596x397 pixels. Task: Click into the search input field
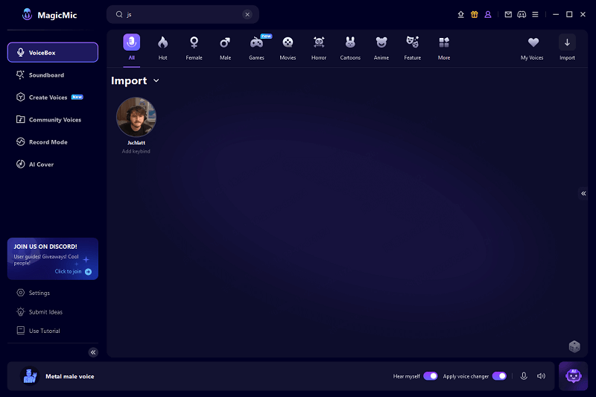(x=183, y=14)
